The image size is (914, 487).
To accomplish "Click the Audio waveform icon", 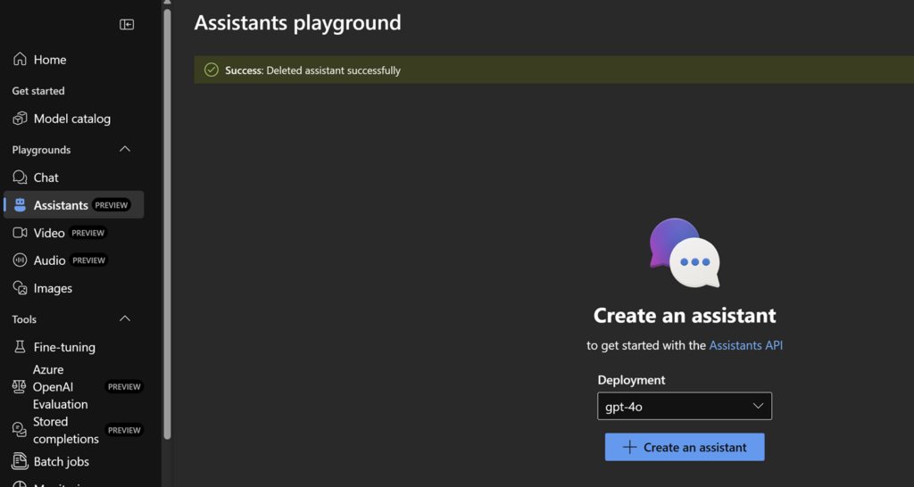I will pos(20,260).
